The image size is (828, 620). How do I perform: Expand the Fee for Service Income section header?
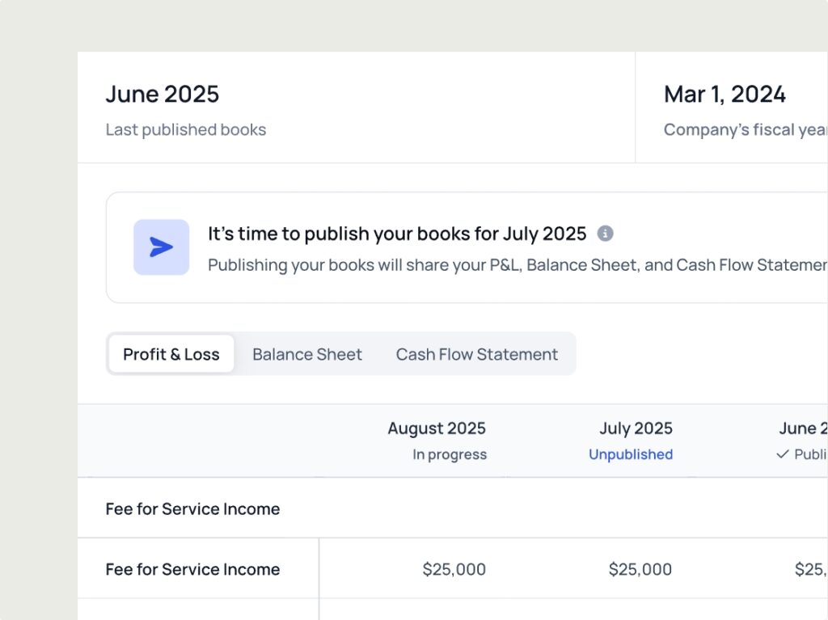(x=192, y=508)
